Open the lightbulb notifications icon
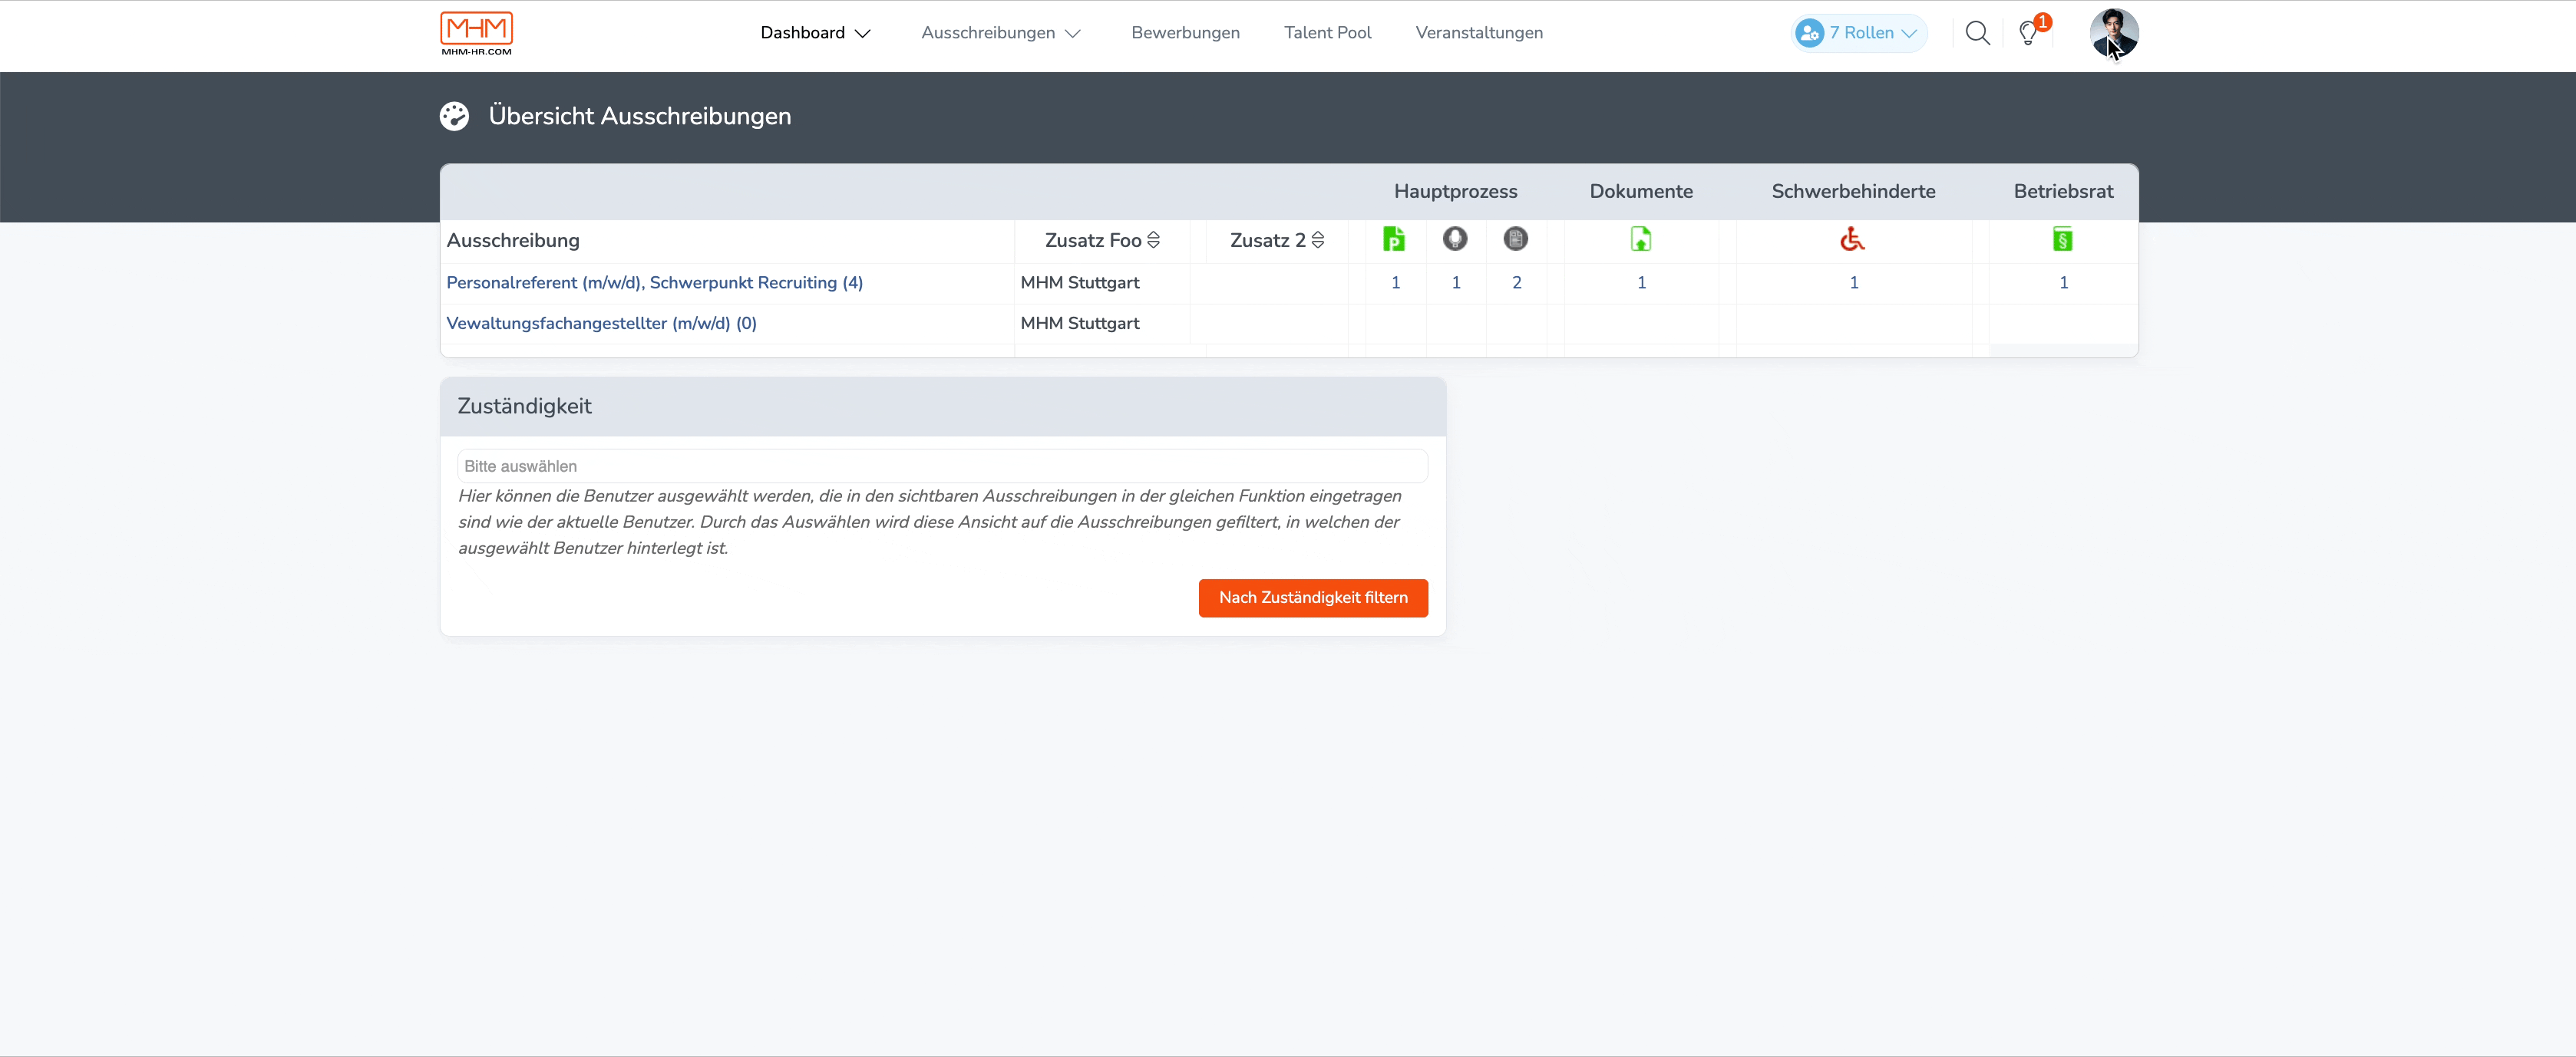2576x1057 pixels. (2027, 34)
